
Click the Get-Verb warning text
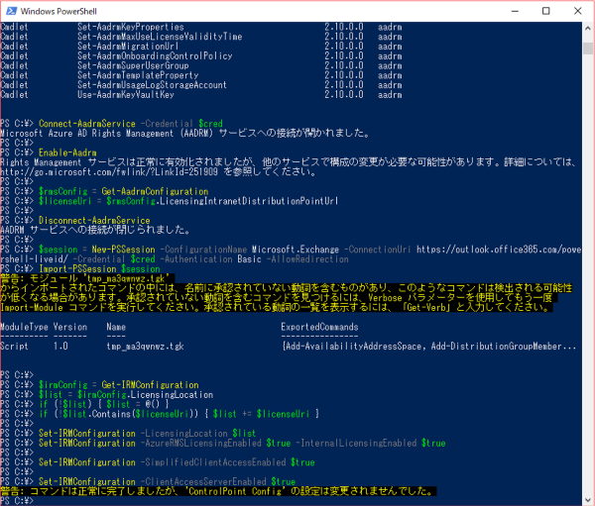426,307
